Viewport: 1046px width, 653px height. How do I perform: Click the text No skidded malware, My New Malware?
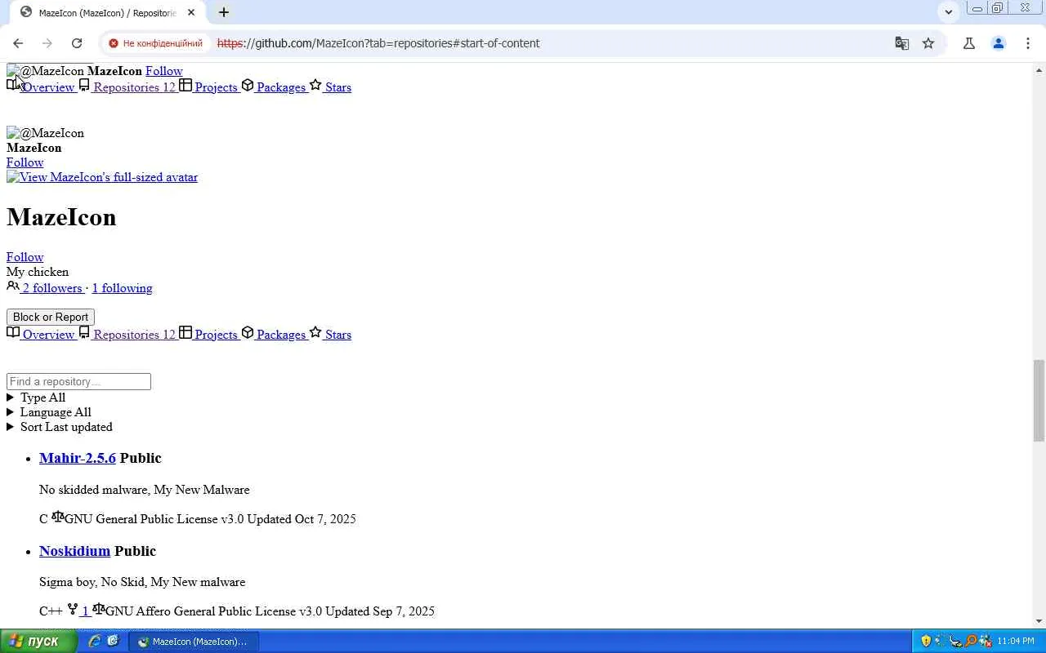coord(145,490)
